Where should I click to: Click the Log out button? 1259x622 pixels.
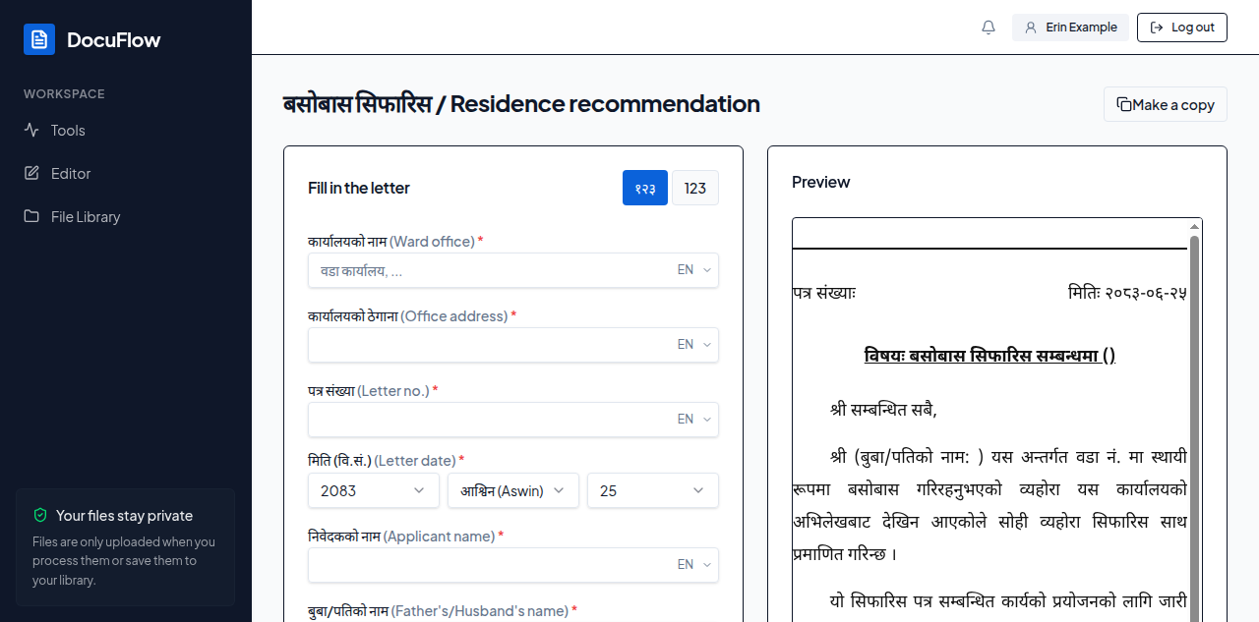click(1182, 28)
